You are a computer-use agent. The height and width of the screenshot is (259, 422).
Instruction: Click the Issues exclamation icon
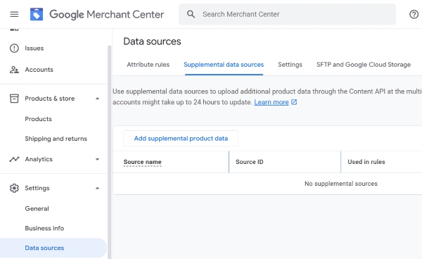[x=14, y=48]
